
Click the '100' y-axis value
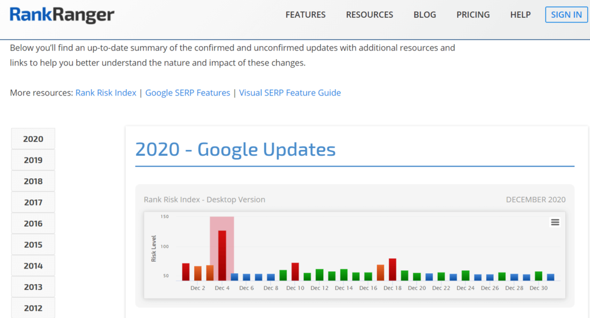[165, 247]
